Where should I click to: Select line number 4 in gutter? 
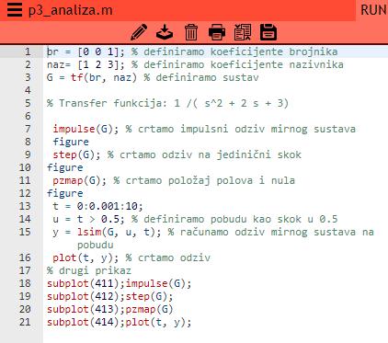pos(28,90)
